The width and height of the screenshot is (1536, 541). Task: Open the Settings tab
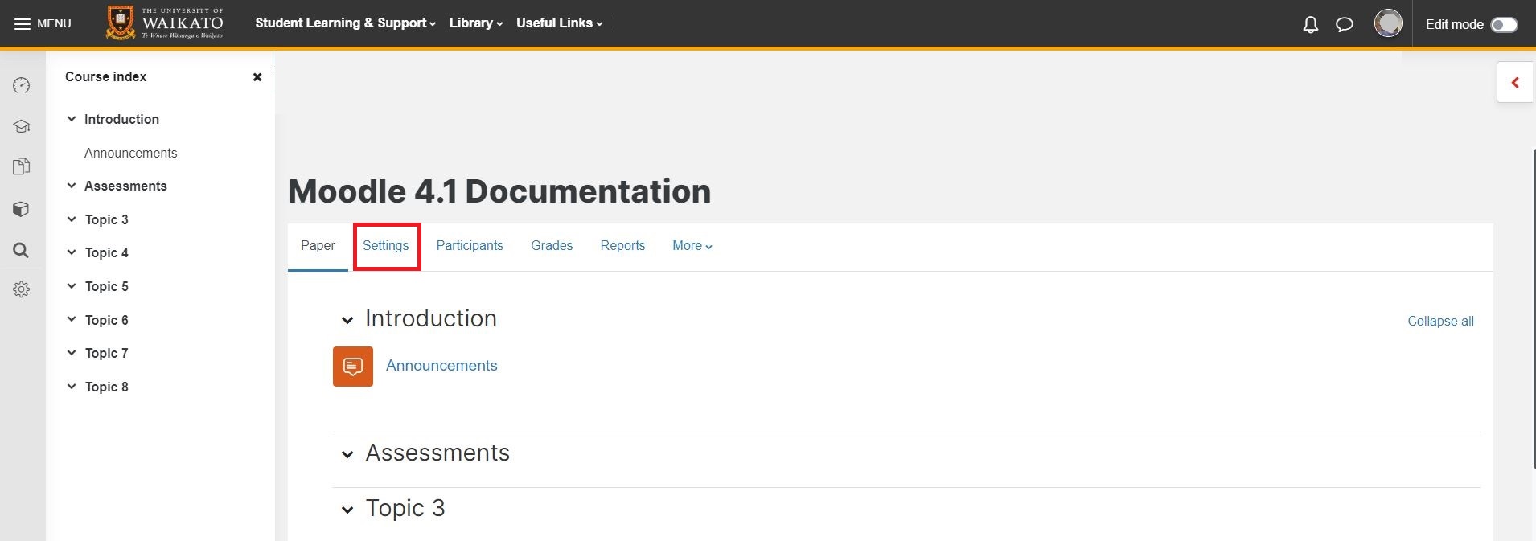386,246
